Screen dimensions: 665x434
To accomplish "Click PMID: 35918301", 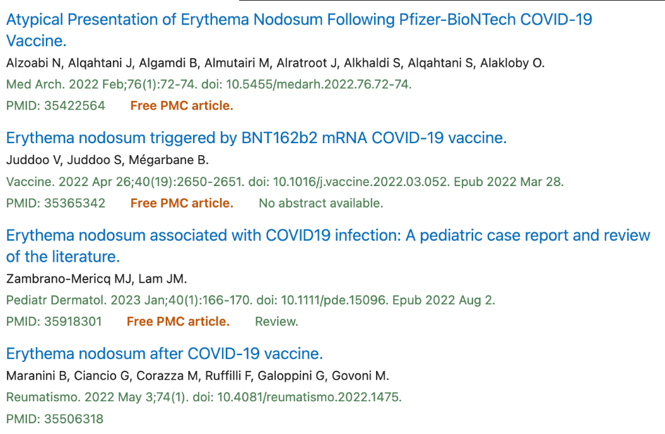I will click(x=54, y=321).
